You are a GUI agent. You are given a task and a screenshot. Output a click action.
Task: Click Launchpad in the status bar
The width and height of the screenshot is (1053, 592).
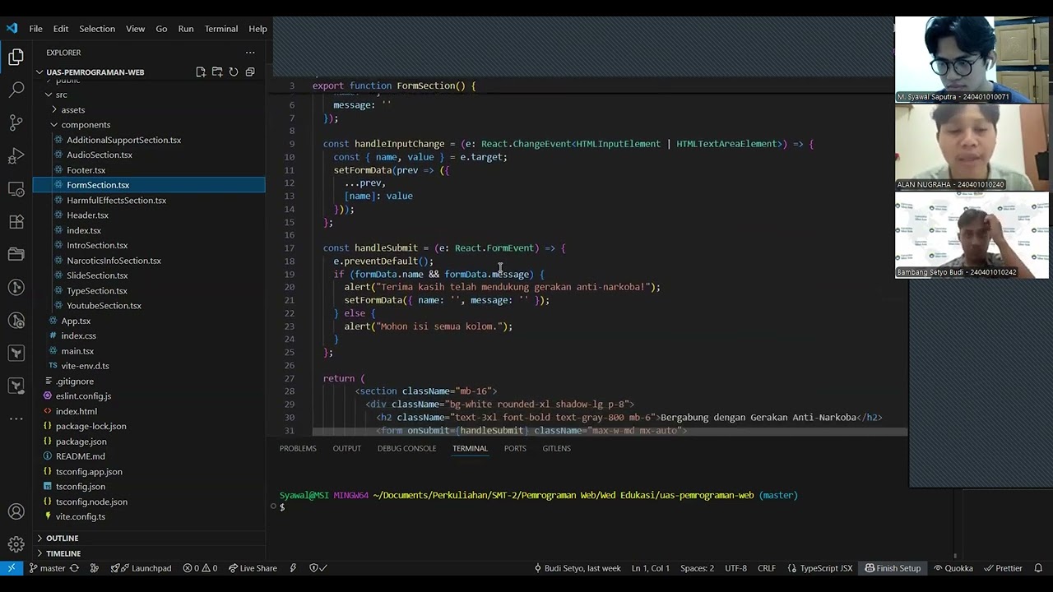pyautogui.click(x=141, y=568)
